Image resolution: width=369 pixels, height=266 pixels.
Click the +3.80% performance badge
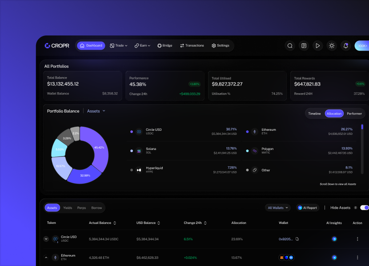194,84
